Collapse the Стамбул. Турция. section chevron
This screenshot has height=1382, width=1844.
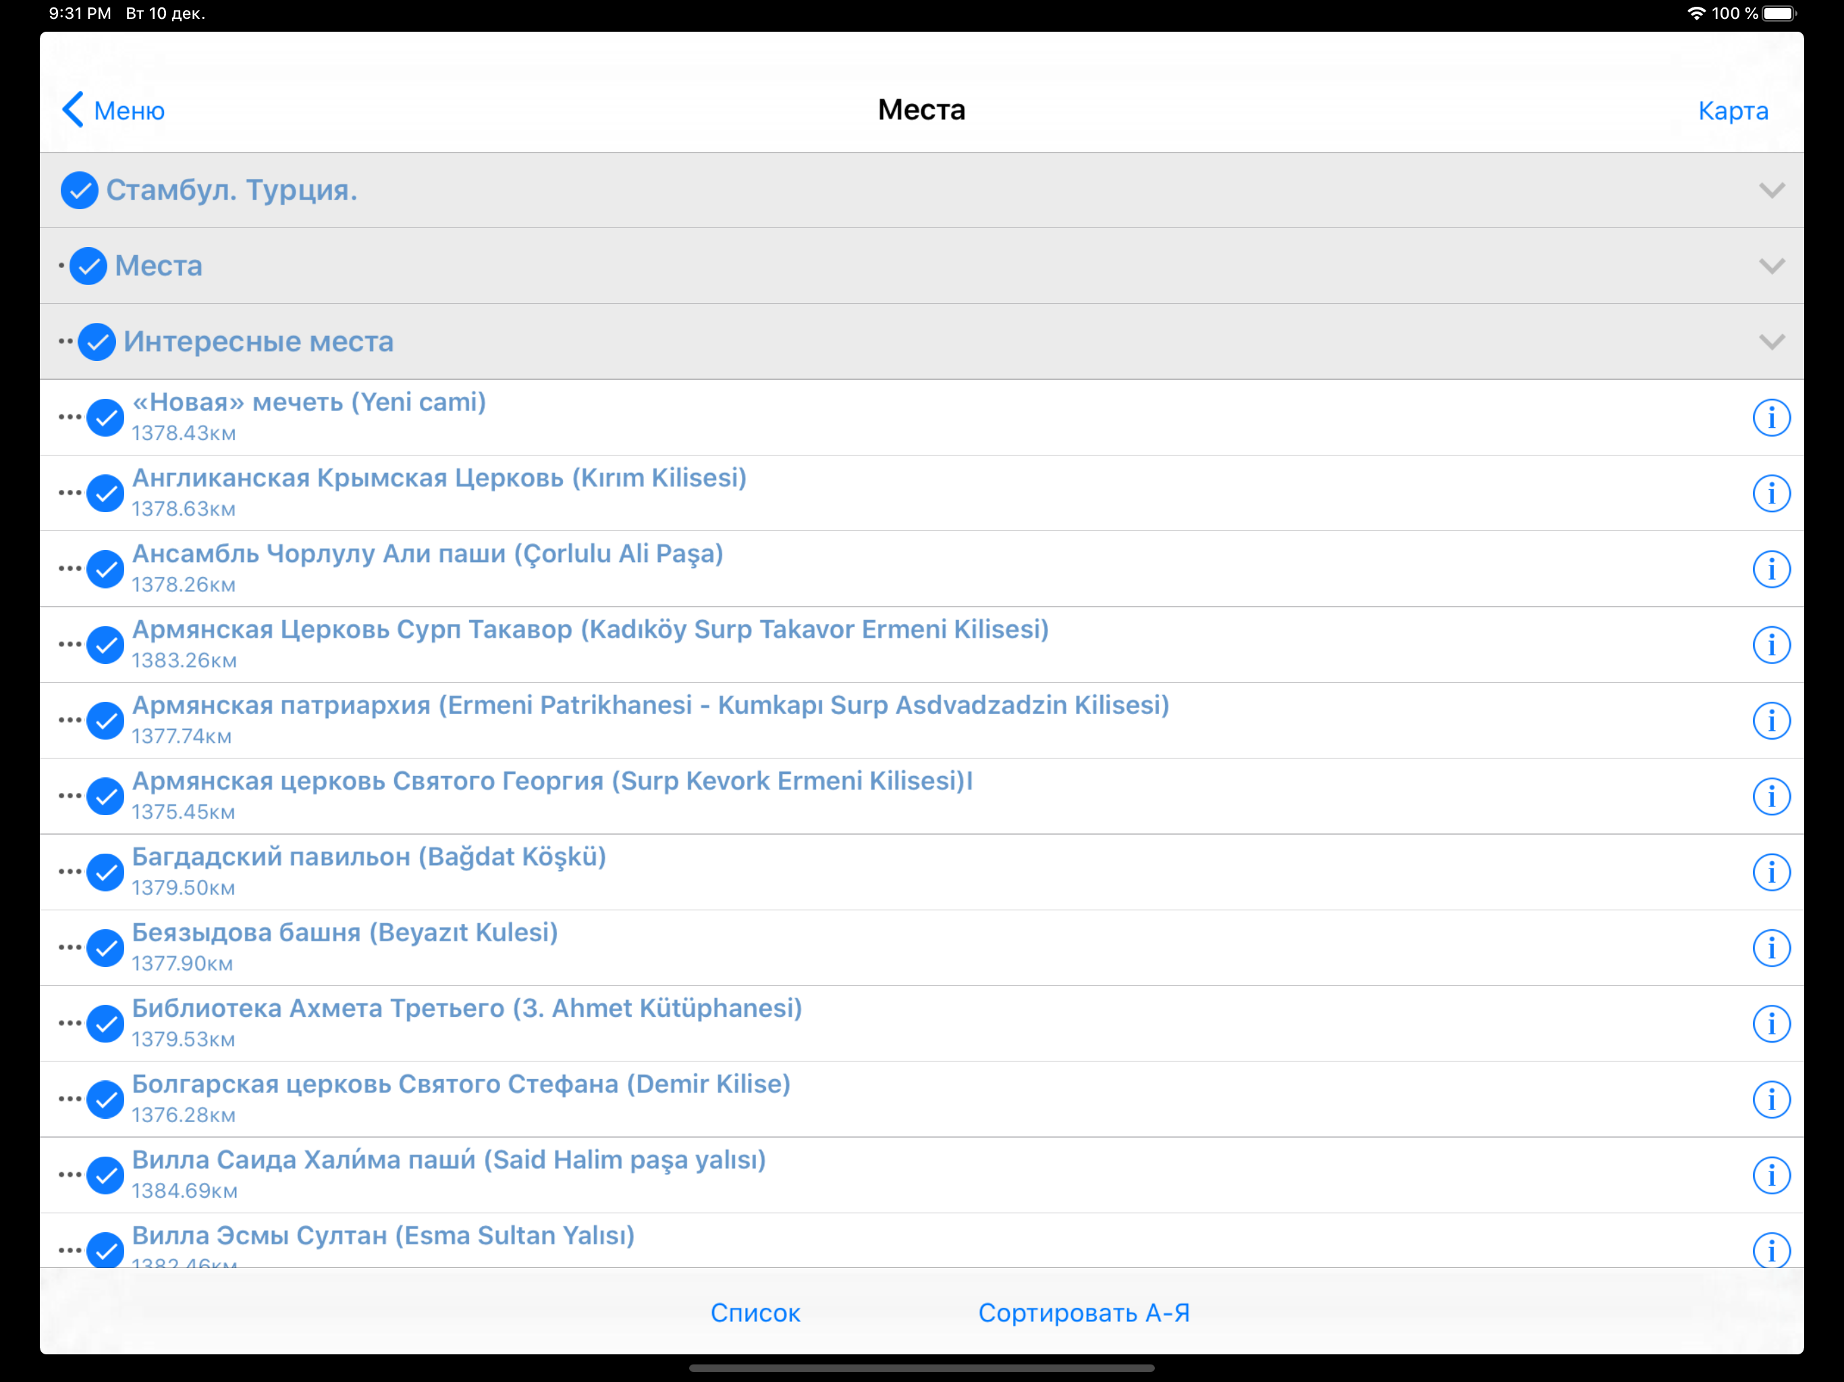1770,191
